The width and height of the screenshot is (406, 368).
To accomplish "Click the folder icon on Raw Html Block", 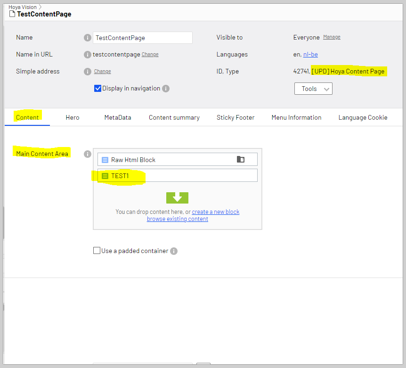I will point(241,160).
